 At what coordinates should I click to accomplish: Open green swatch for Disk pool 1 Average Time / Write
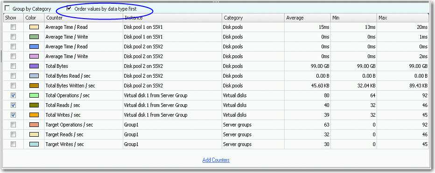(x=34, y=37)
